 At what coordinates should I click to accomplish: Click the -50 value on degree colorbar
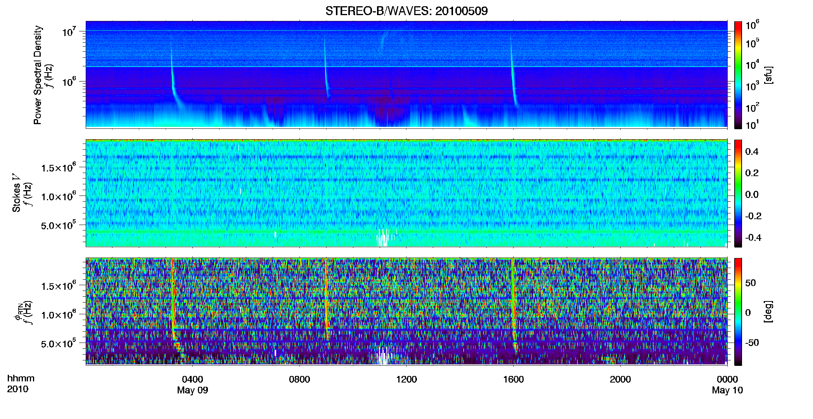coord(752,343)
